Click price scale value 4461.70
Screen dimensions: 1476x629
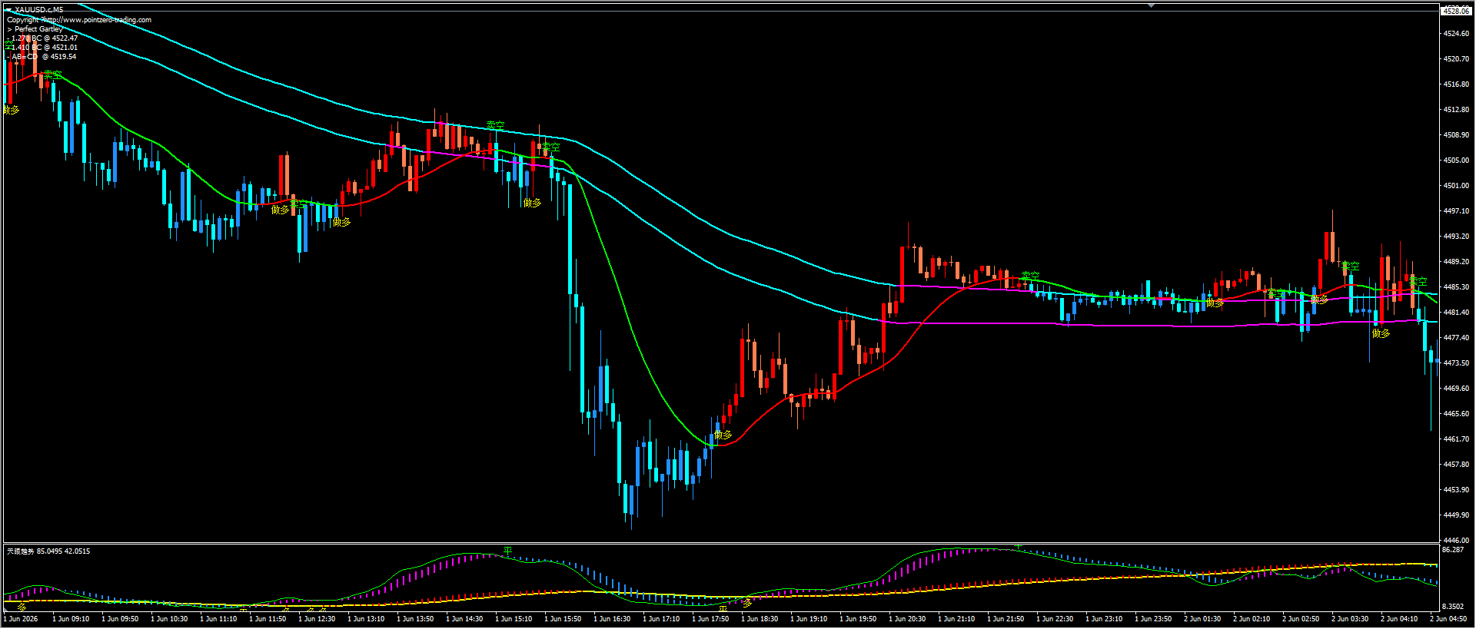pos(1456,439)
